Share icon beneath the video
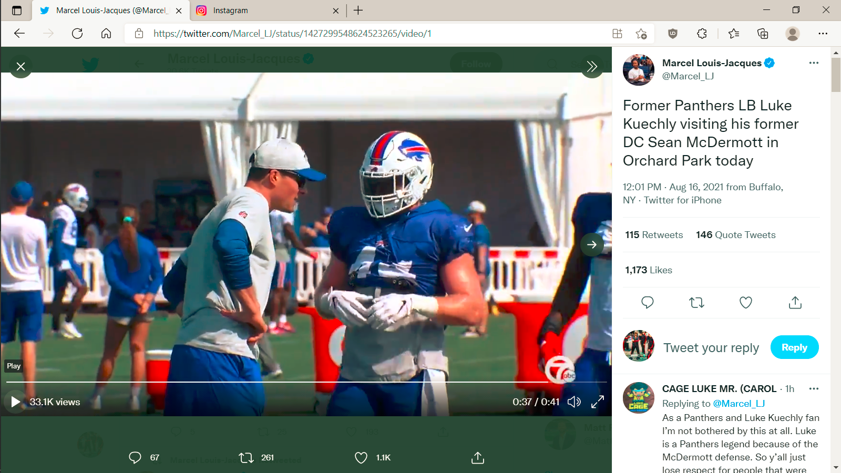 click(477, 458)
